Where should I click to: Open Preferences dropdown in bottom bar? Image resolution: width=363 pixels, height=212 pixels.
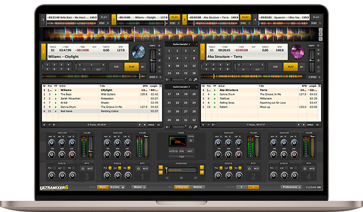291,187
